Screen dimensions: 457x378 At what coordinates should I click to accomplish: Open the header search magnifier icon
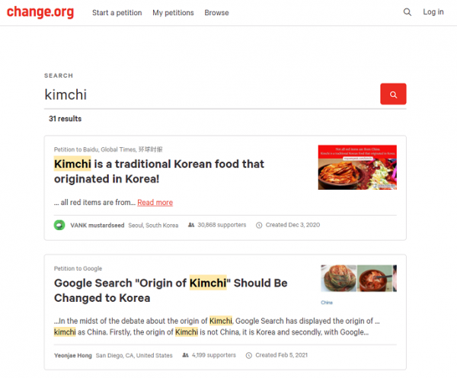pyautogui.click(x=407, y=12)
